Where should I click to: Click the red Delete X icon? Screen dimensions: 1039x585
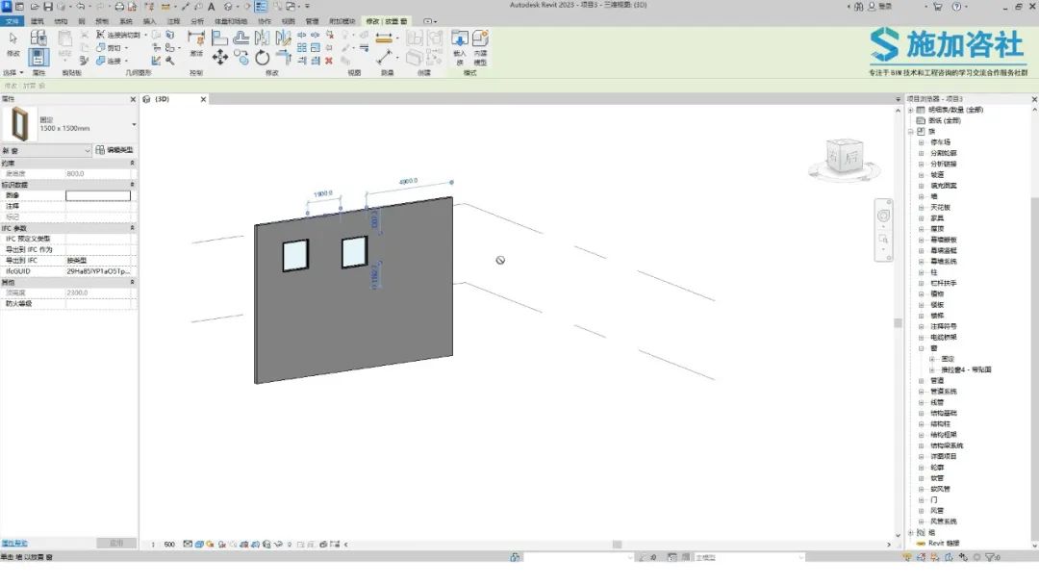pos(329,61)
